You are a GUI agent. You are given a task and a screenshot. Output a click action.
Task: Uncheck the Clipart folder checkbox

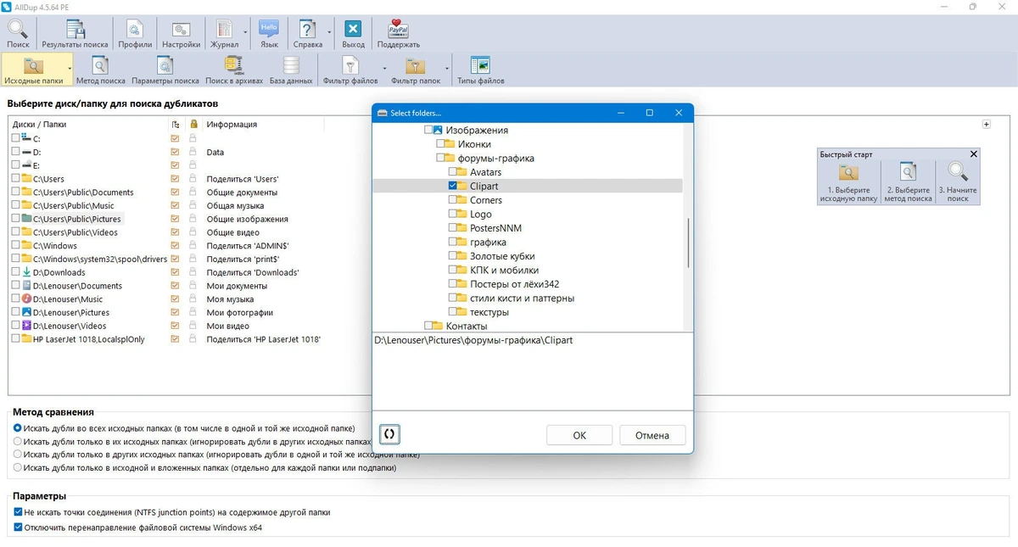(x=453, y=186)
